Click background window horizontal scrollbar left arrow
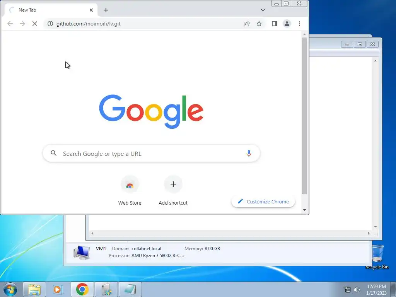Screen dimensions: 396x297 tap(92, 233)
